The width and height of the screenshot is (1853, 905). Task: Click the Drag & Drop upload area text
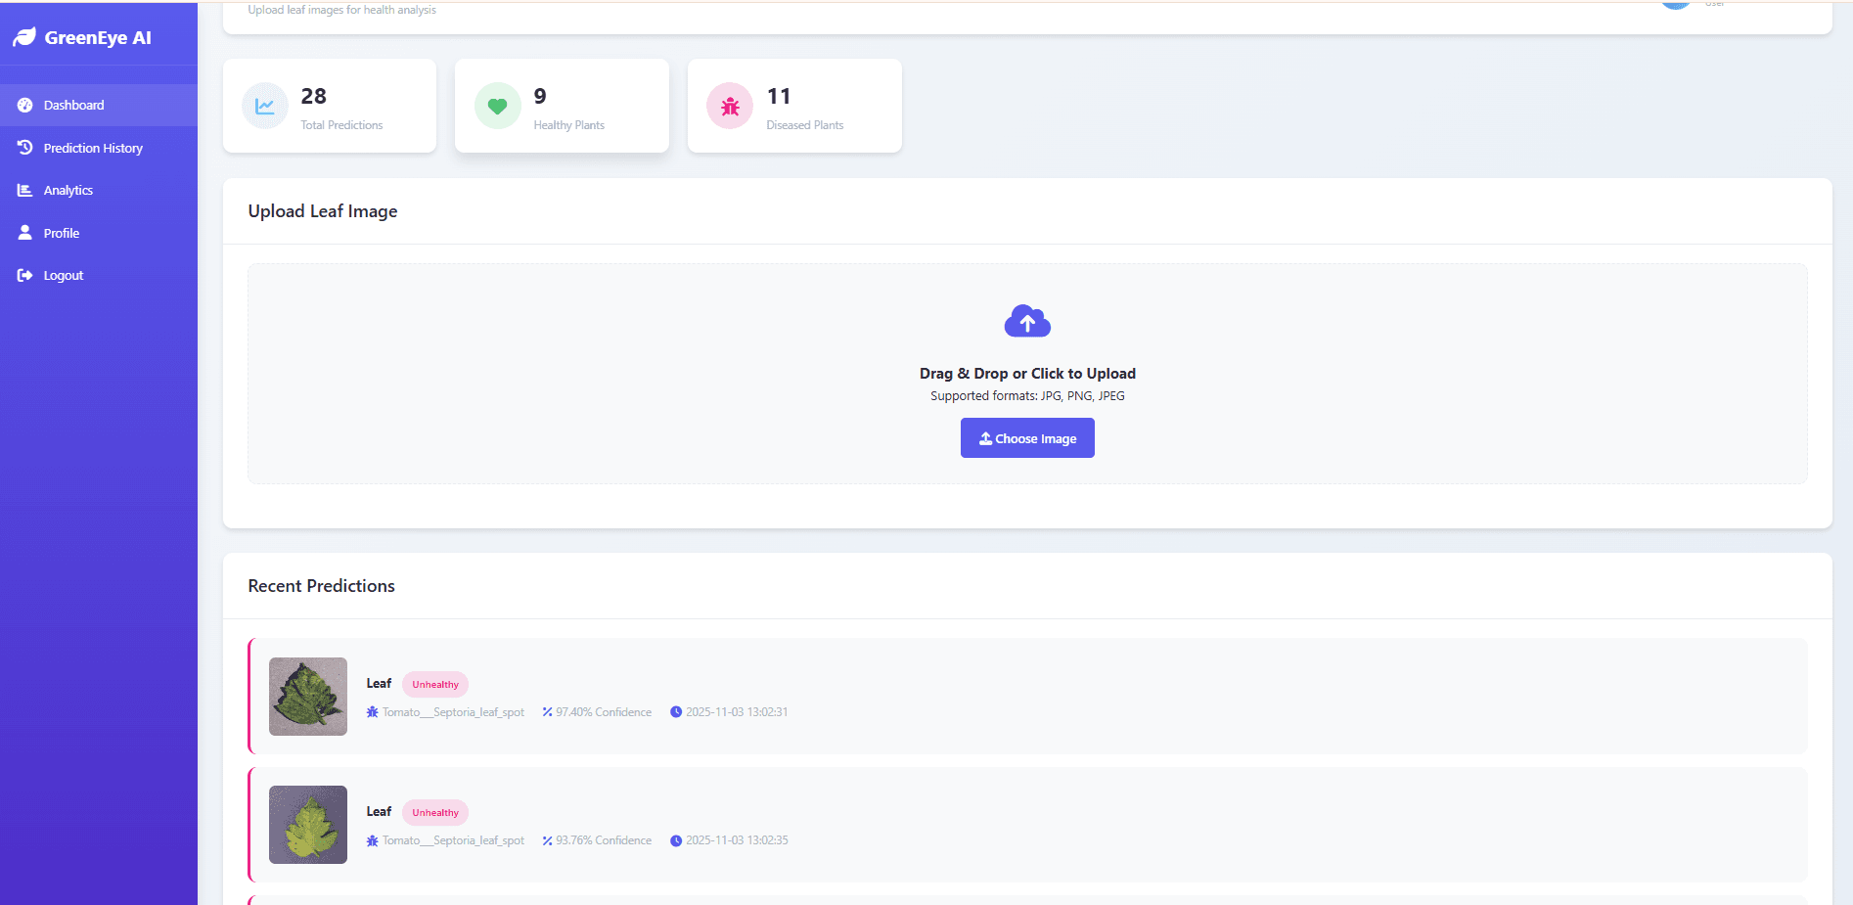pyautogui.click(x=1027, y=374)
